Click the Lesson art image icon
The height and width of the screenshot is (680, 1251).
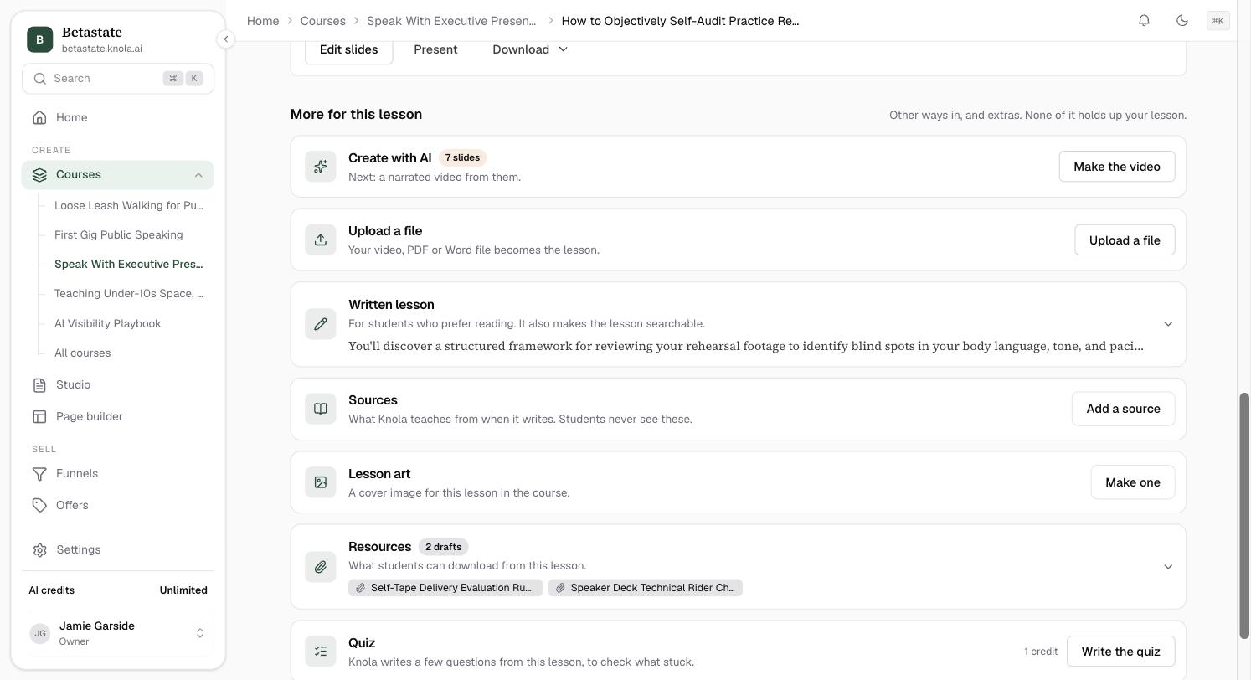tap(321, 482)
